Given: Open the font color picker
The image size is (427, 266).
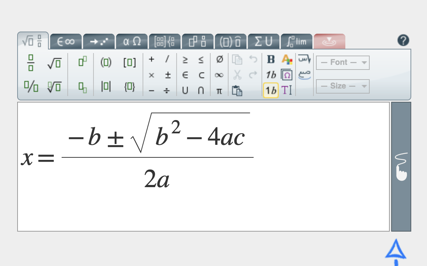Looking at the screenshot, I should pyautogui.click(x=287, y=60).
